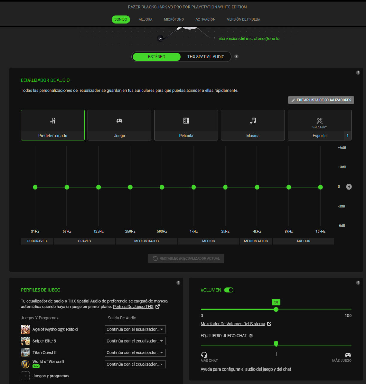Viewport: 366px width, 384px height.
Task: Click EDITAR LISTA DE ECUALIZADORES button
Action: [x=321, y=100]
